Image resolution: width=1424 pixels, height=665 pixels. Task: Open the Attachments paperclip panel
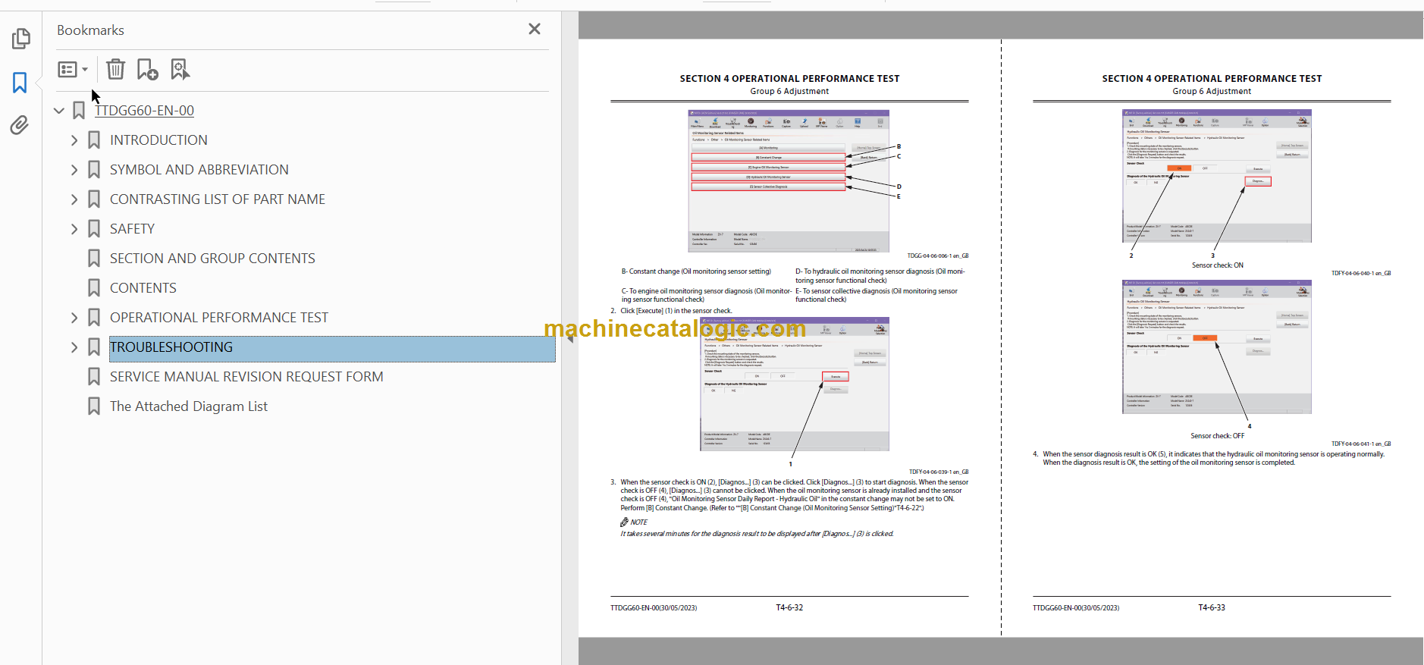pos(20,125)
